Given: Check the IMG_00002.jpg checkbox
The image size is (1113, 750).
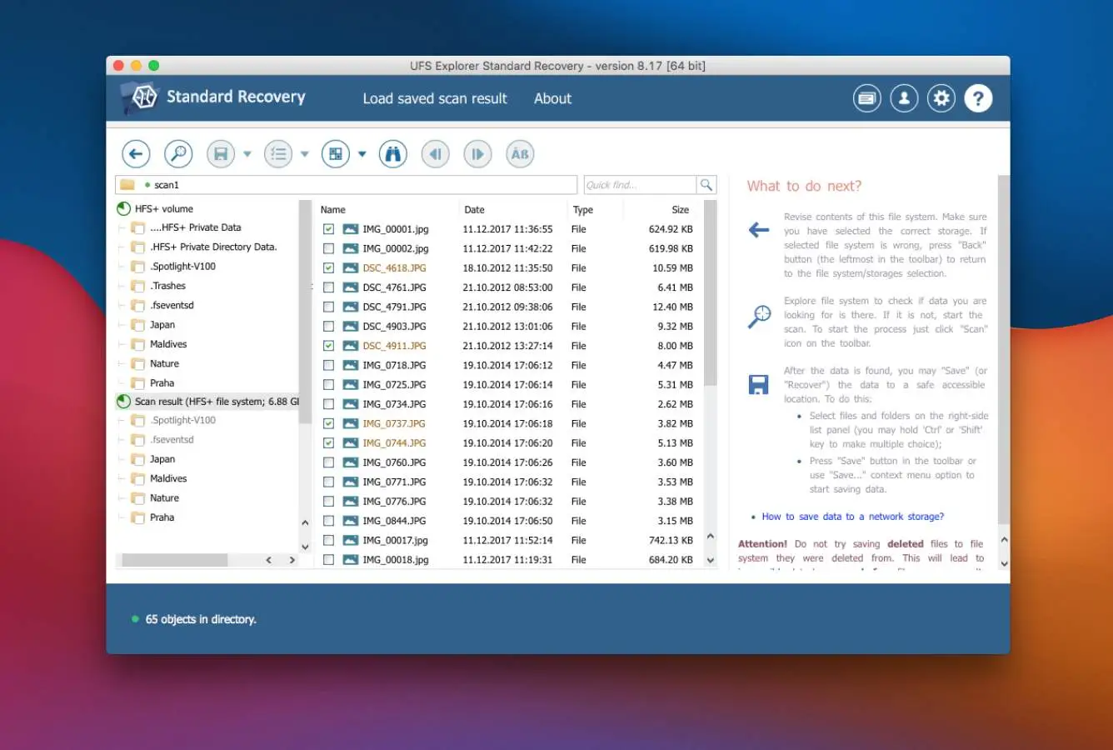Looking at the screenshot, I should (328, 248).
